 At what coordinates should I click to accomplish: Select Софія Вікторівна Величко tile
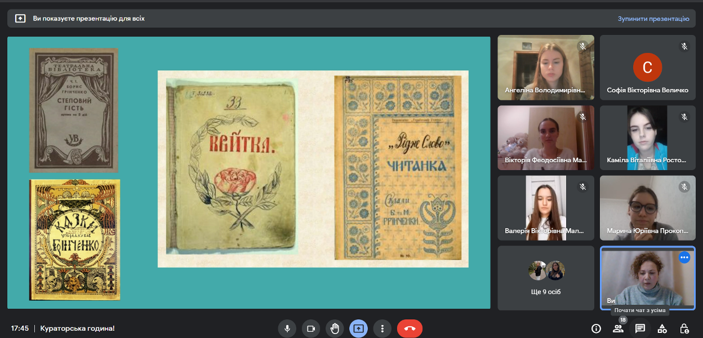click(647, 68)
